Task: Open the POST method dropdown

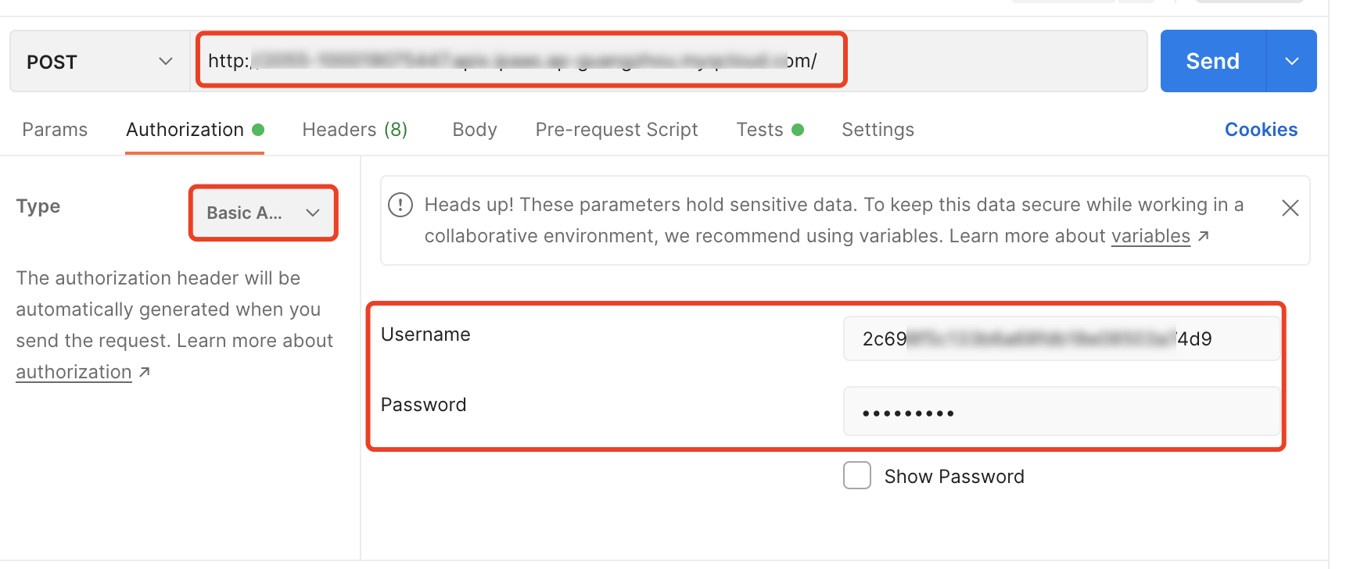Action: pos(100,62)
